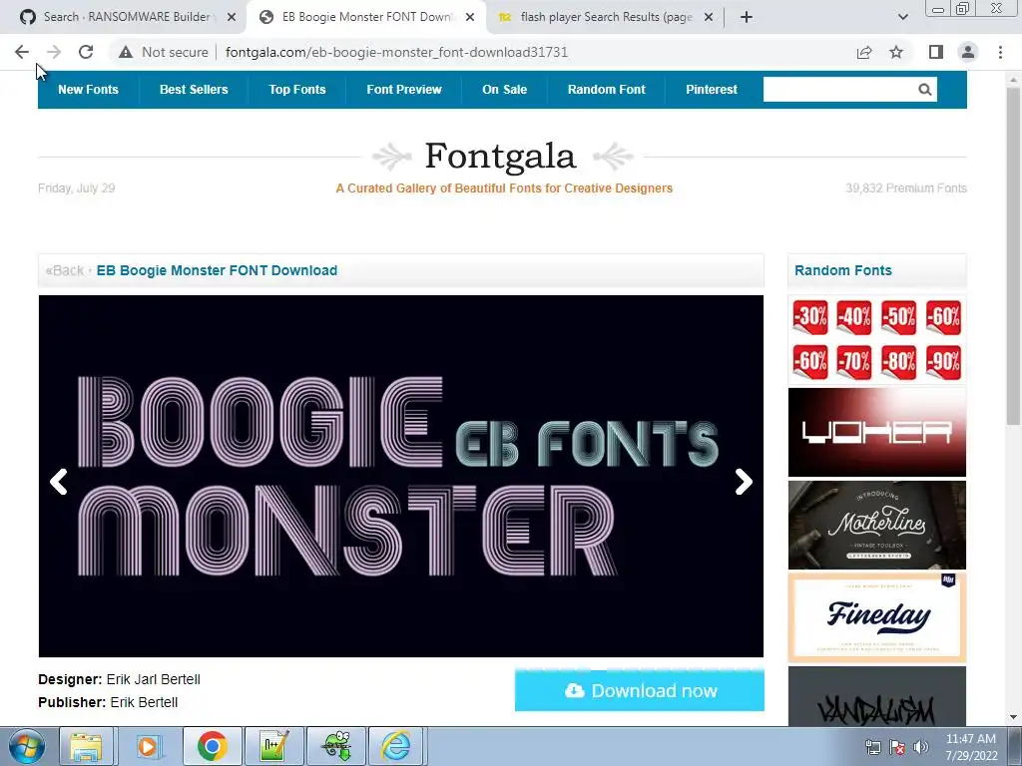Show previous slide with left arrow
Viewport: 1022px width, 766px height.
click(59, 482)
